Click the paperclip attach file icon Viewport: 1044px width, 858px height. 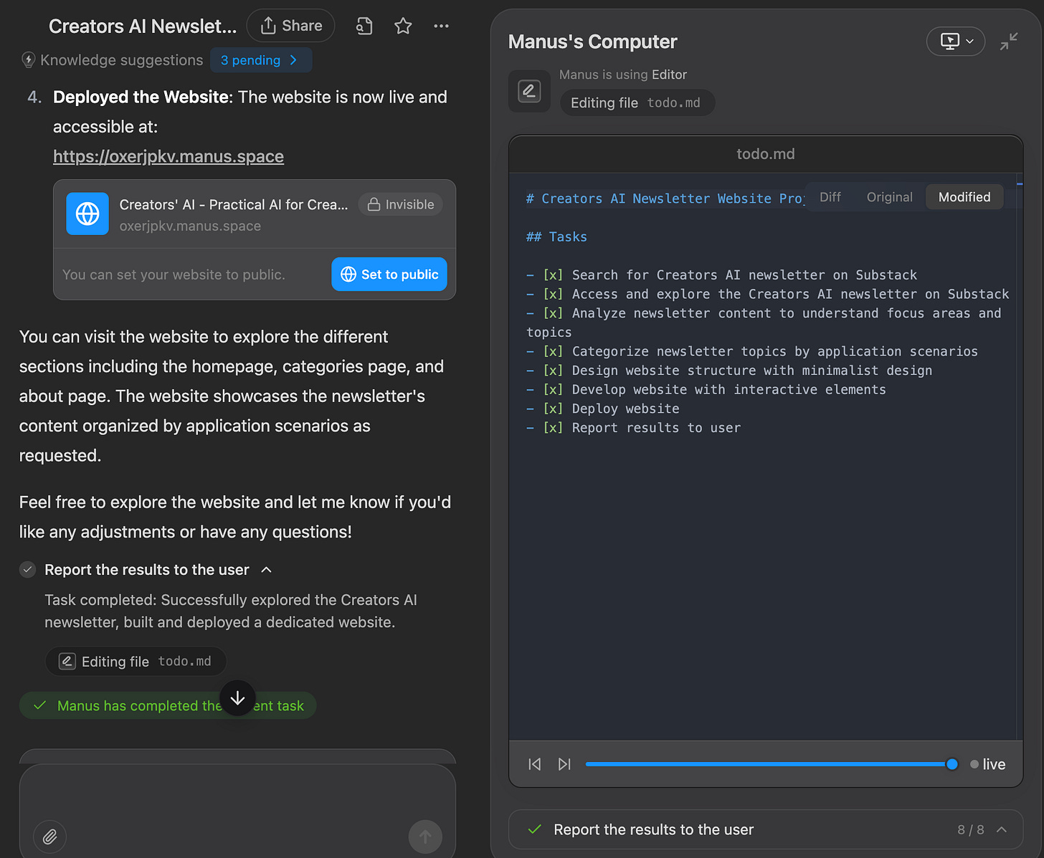click(50, 836)
